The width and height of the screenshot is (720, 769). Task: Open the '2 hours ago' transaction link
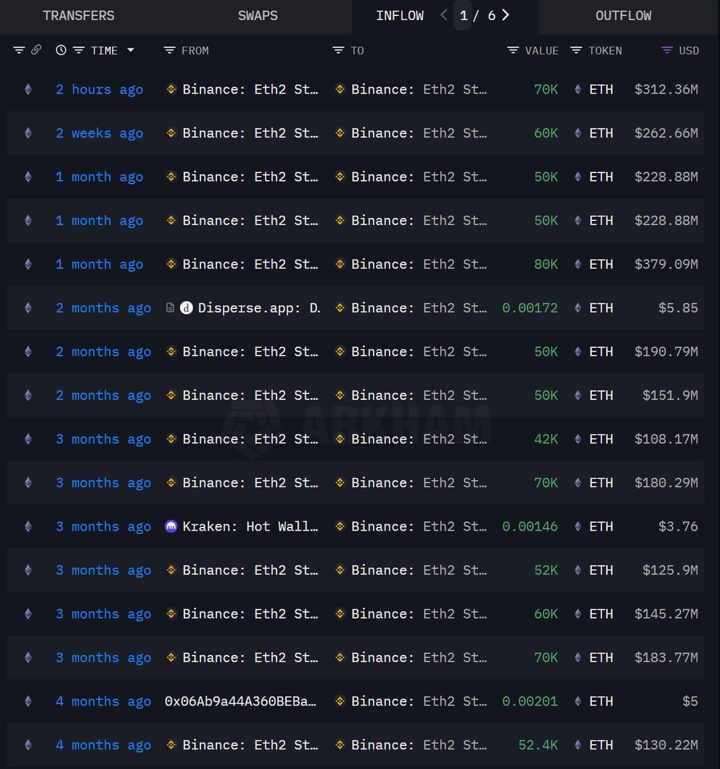(x=99, y=90)
